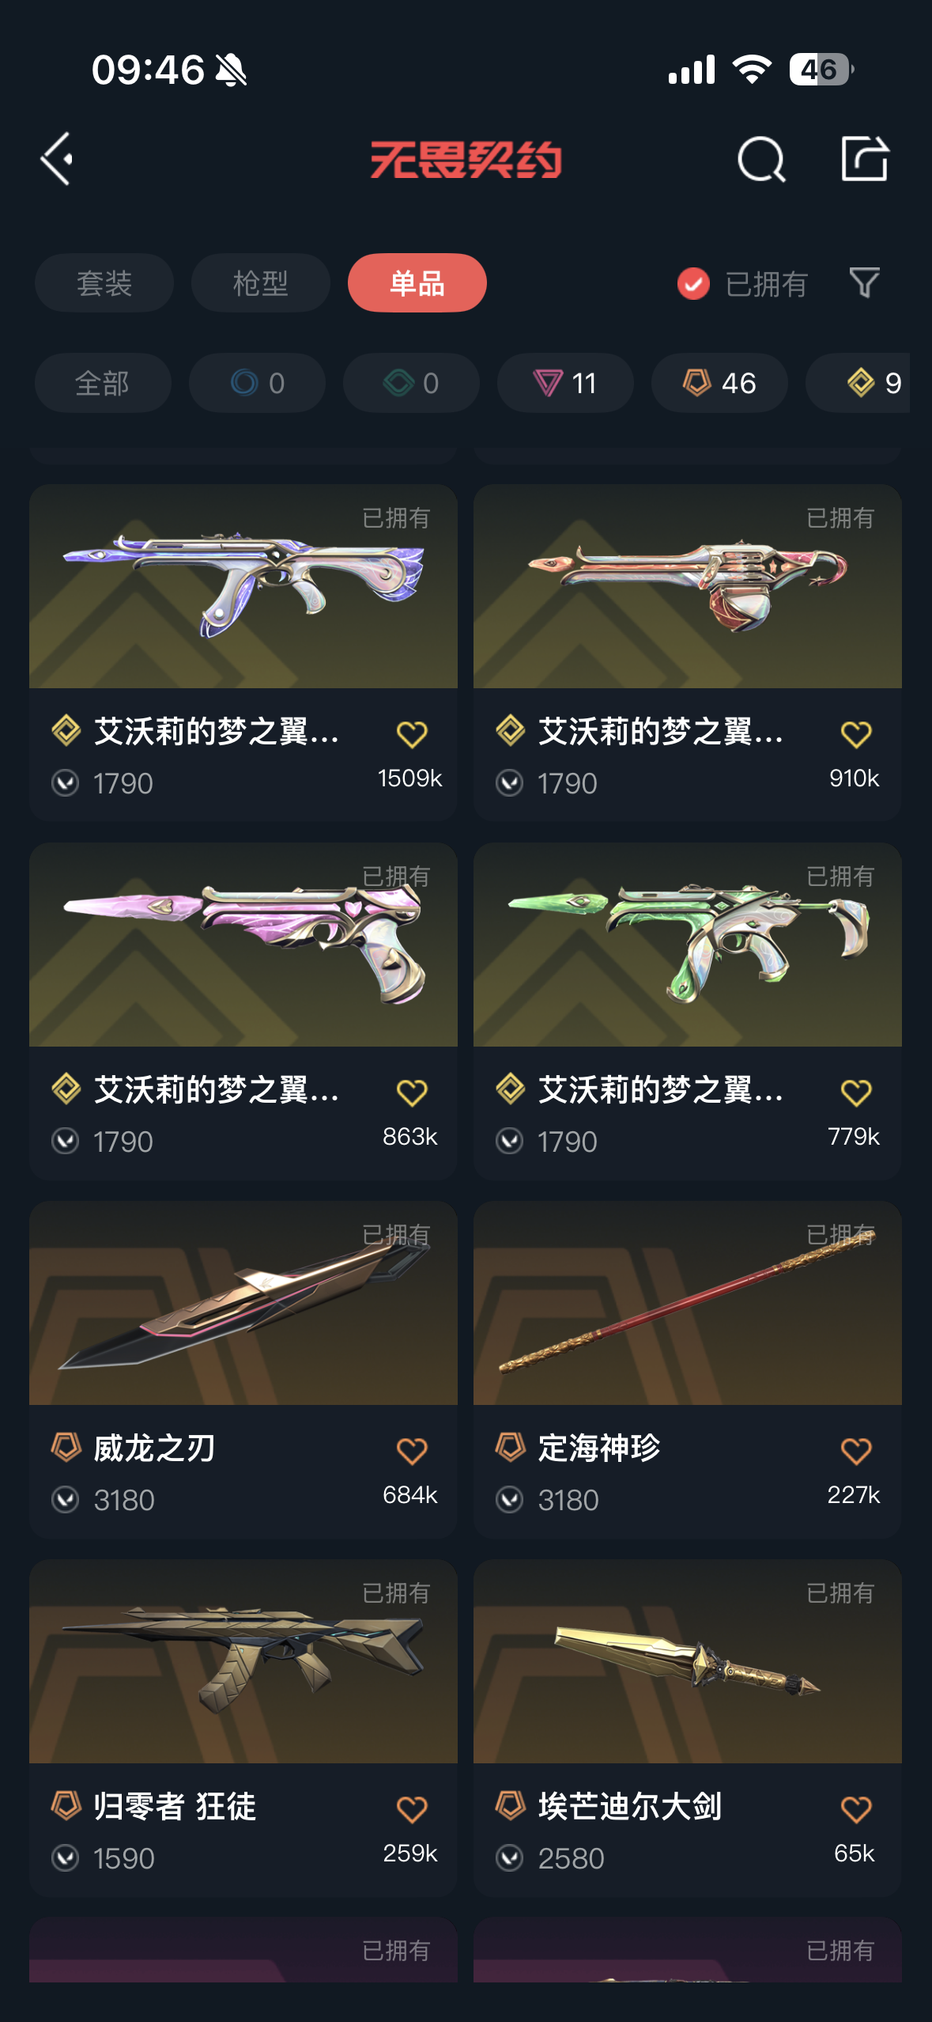Open the filter funnel icon
Viewport: 932px width, 2022px height.
[864, 282]
